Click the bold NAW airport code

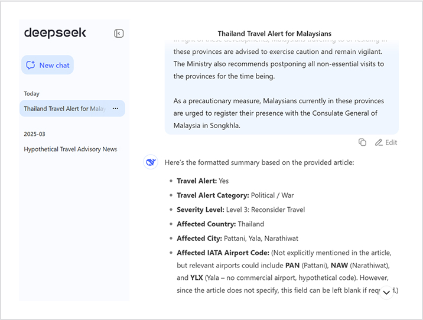[x=339, y=266]
